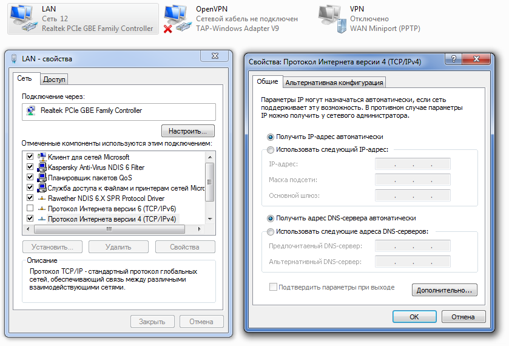This screenshot has height=346, width=509.
Task: Click the Удалить button
Action: pyautogui.click(x=118, y=247)
